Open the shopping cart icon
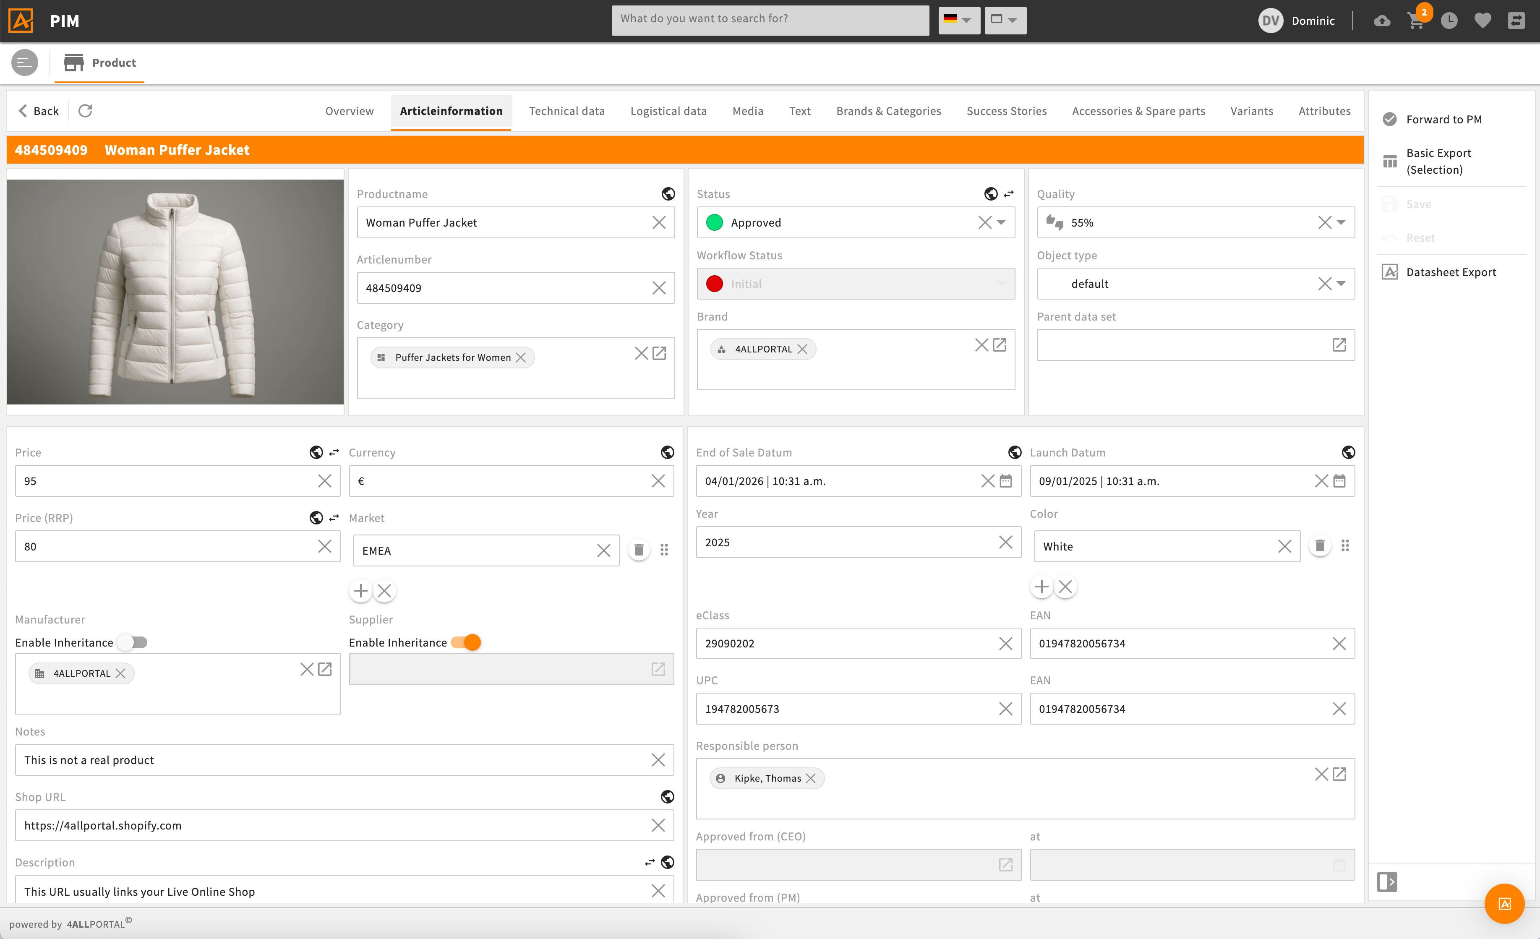1540x939 pixels. (x=1415, y=21)
